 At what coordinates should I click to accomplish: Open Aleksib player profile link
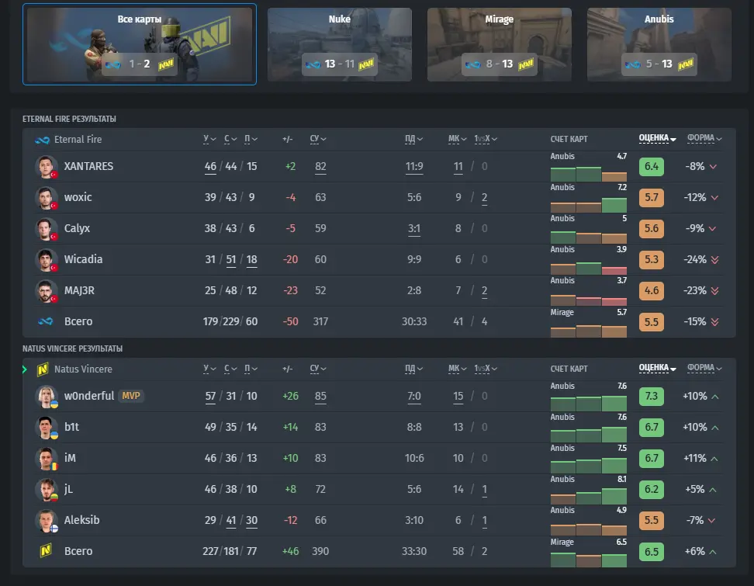point(81,520)
